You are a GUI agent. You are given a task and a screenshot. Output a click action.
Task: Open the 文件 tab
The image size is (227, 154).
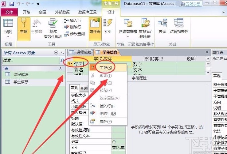[x=9, y=12]
